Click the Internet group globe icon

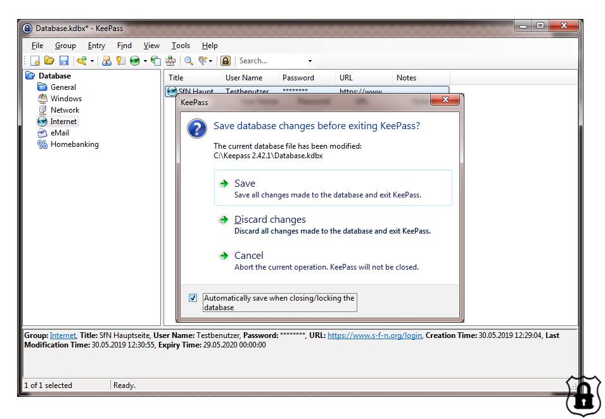[42, 122]
